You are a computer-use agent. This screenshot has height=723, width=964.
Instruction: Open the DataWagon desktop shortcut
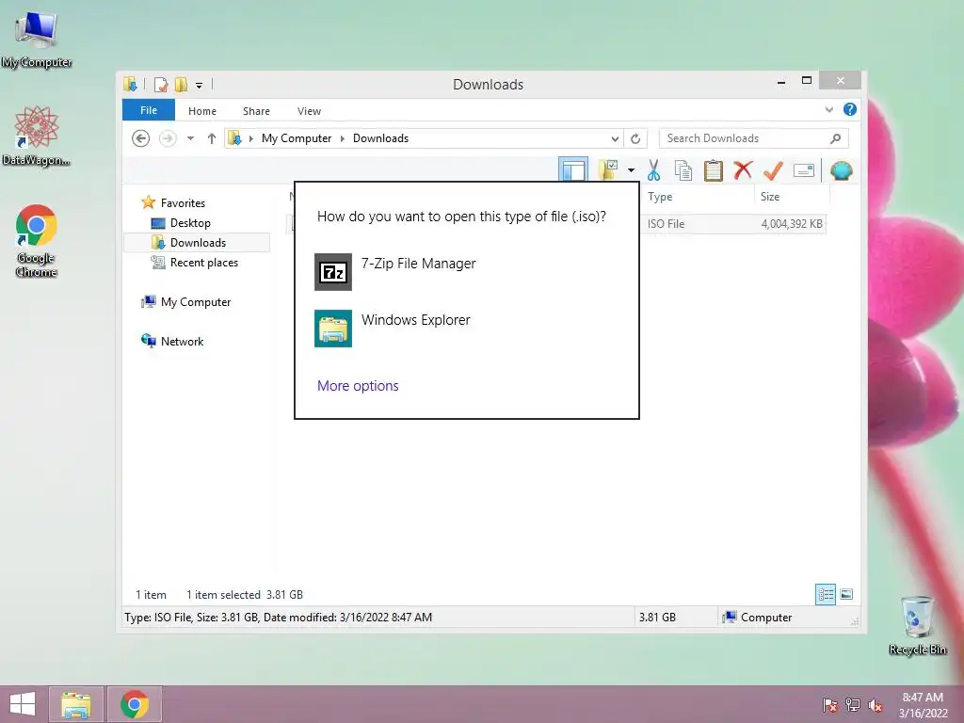37,136
